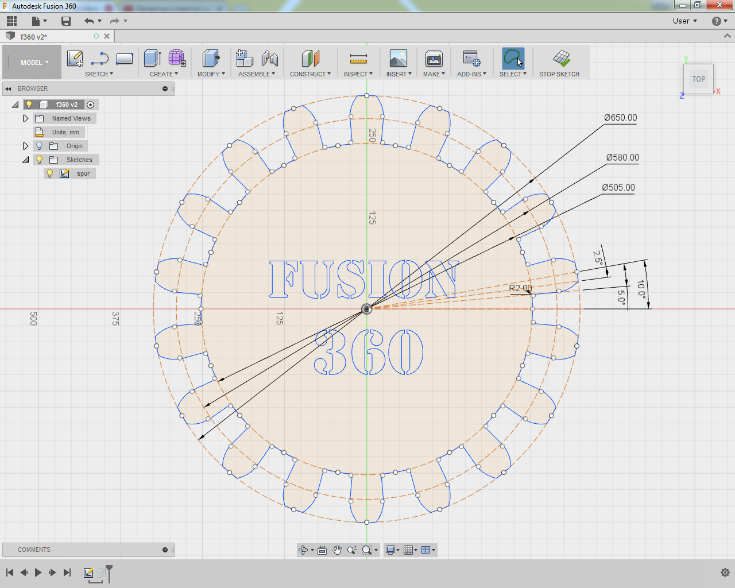Click the Extrude icon in Create

(x=152, y=59)
